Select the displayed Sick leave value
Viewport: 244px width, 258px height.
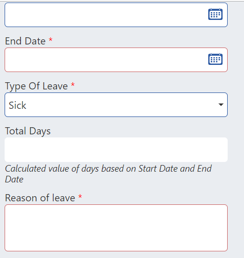point(17,105)
